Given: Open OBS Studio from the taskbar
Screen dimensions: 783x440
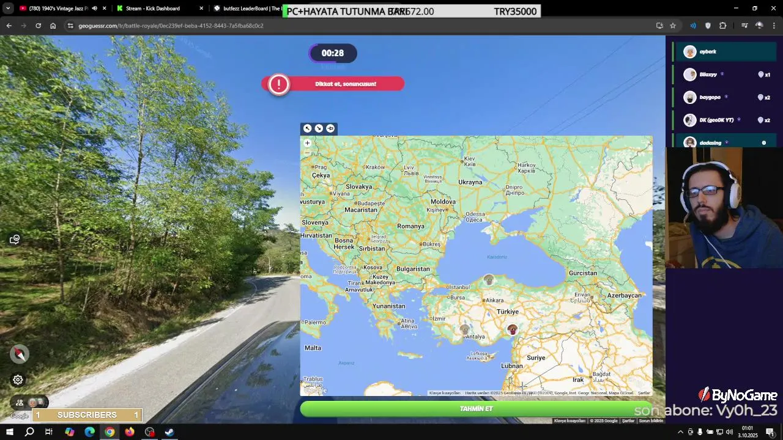Looking at the screenshot, I should 149,432.
